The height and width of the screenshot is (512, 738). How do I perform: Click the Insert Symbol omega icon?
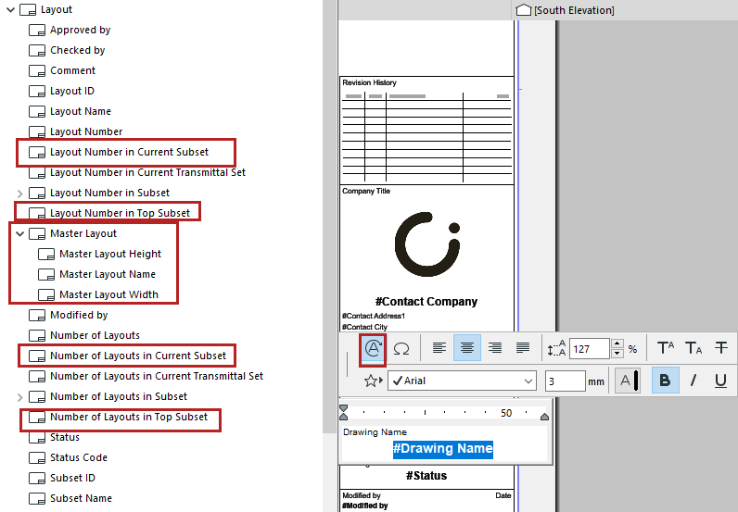tap(401, 348)
